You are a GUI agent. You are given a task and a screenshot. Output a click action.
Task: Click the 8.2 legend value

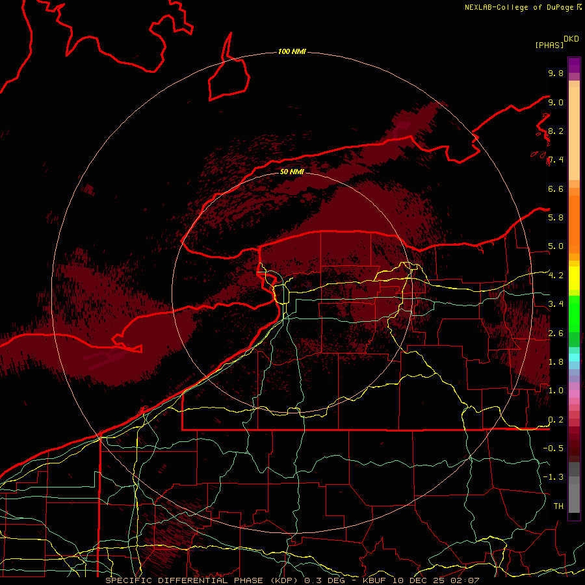pos(556,131)
